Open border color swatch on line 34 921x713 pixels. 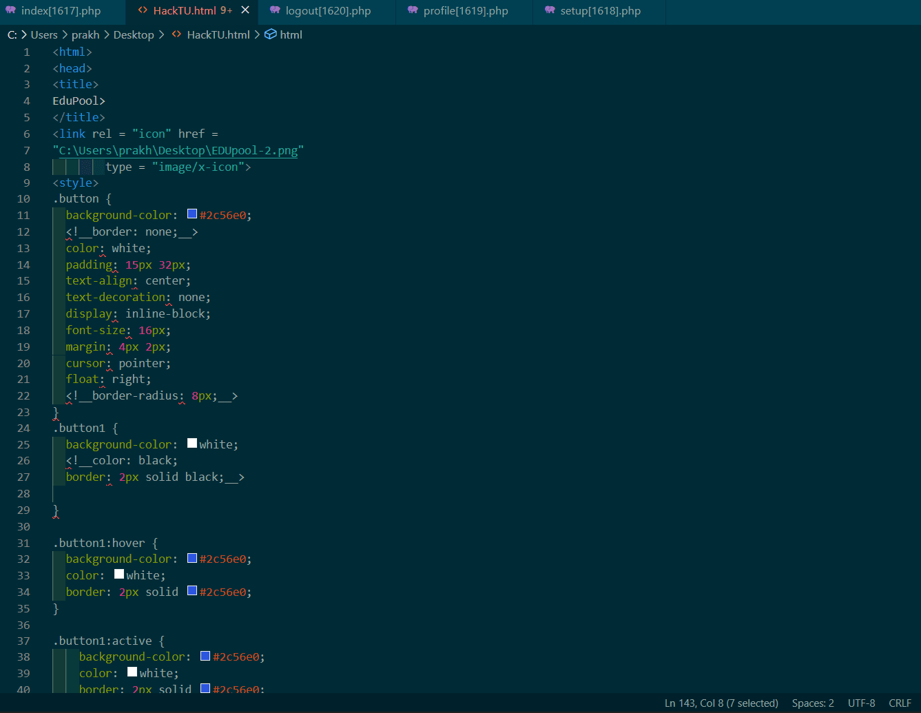[192, 591]
